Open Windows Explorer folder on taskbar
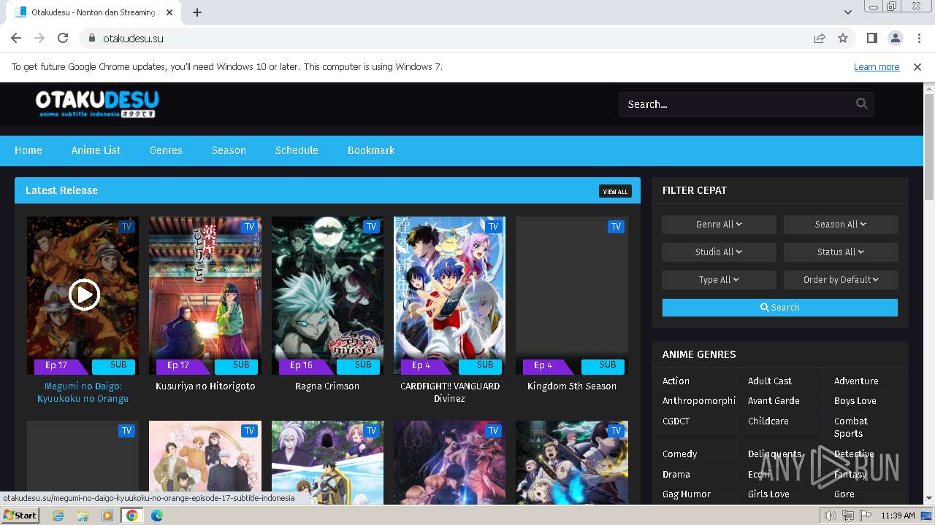The height and width of the screenshot is (525, 935). click(83, 516)
